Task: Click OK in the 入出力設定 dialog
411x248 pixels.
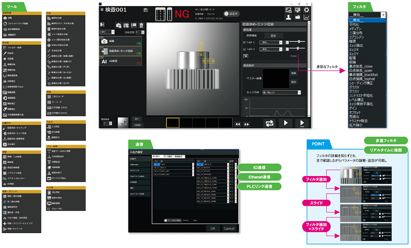Action: (x=214, y=228)
